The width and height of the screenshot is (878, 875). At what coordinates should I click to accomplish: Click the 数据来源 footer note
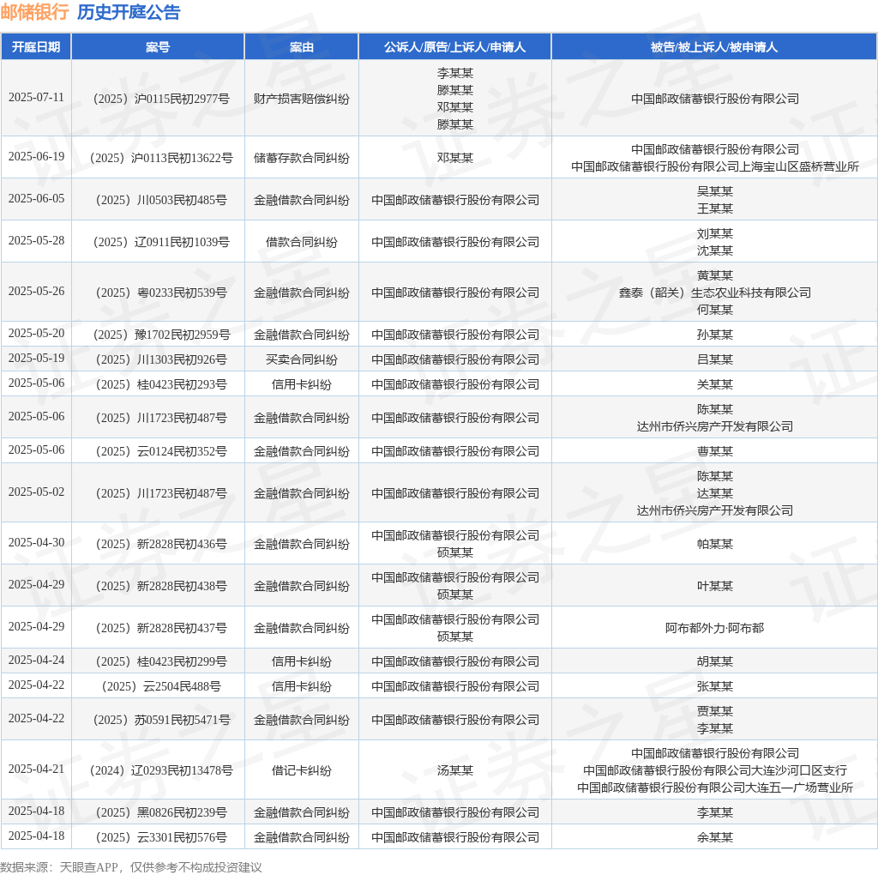click(131, 867)
